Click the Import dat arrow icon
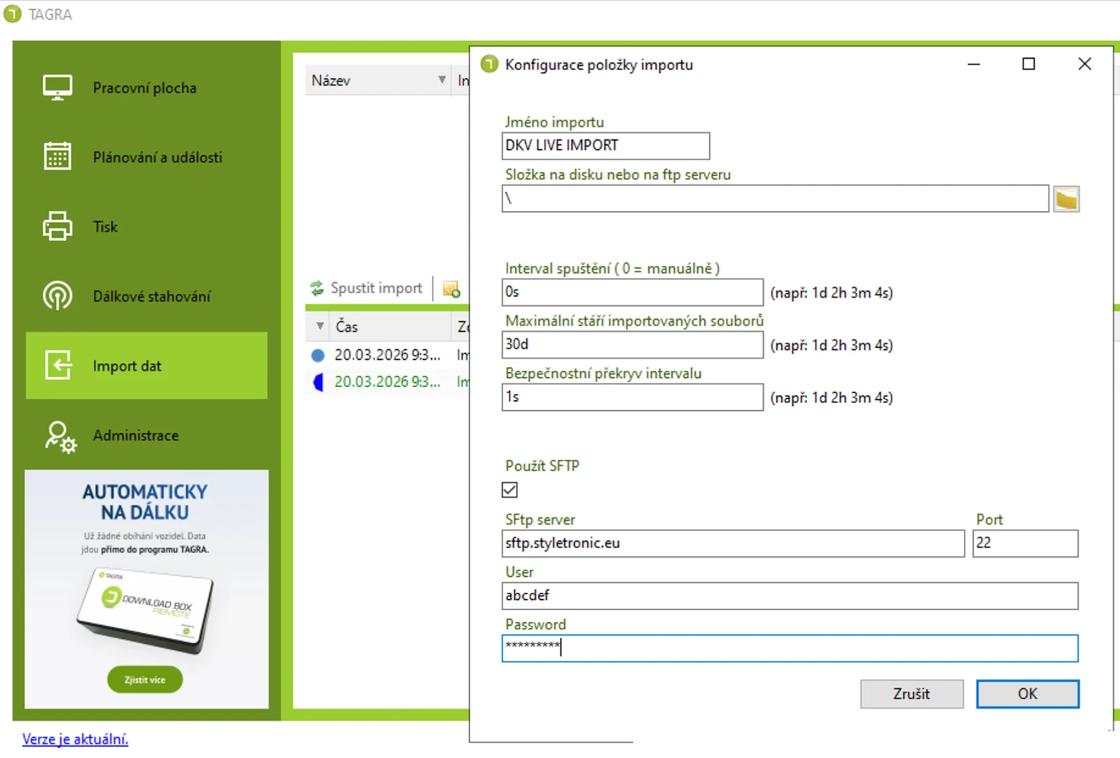 tap(58, 365)
